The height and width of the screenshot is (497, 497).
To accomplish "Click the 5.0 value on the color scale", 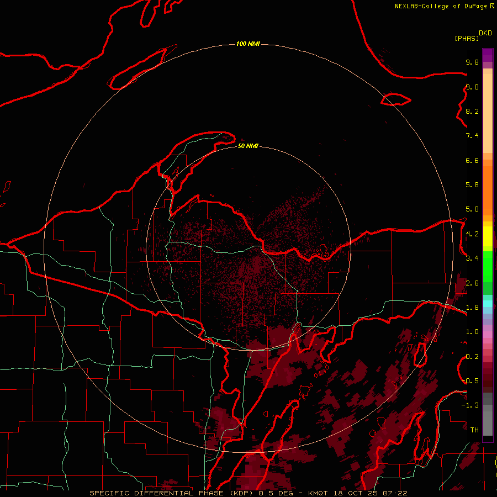I will click(472, 209).
